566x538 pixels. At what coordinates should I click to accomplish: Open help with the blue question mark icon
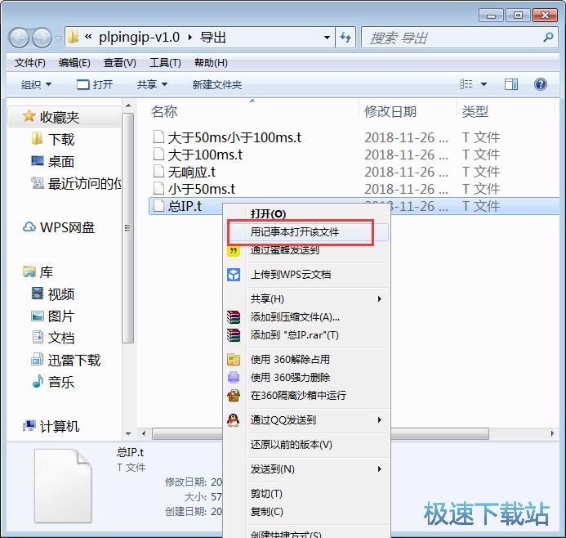click(x=541, y=84)
